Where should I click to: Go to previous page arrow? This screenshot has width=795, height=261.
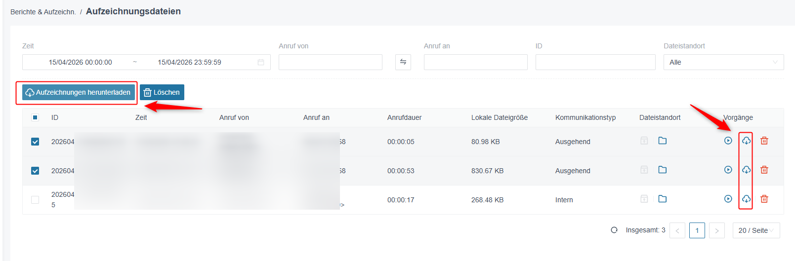tap(677, 230)
